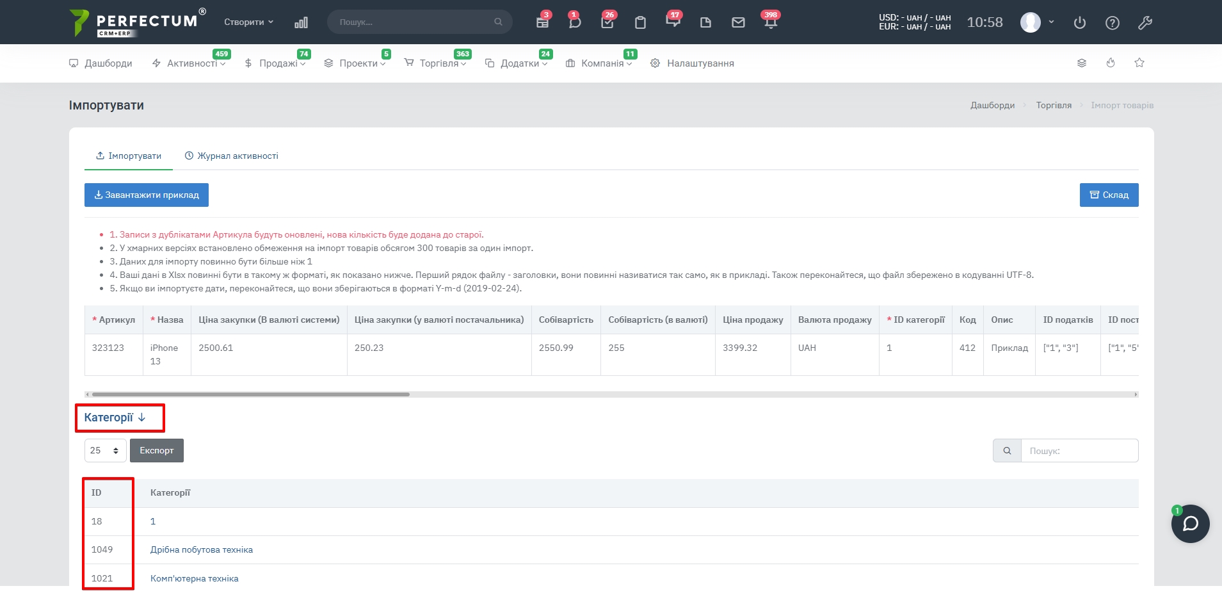Open the statistics bar chart icon

coord(301,23)
